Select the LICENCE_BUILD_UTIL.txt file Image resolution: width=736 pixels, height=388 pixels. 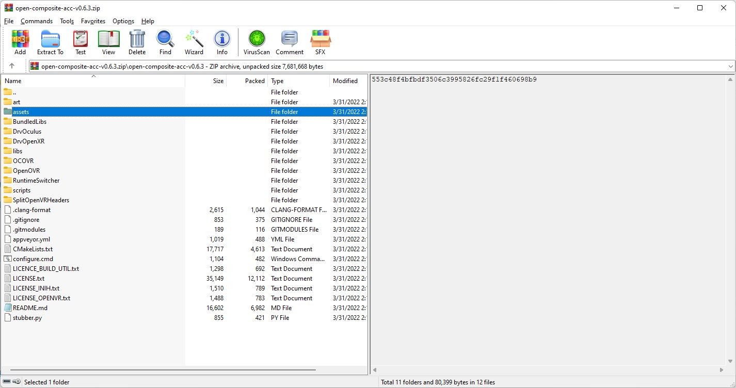tap(184, 269)
